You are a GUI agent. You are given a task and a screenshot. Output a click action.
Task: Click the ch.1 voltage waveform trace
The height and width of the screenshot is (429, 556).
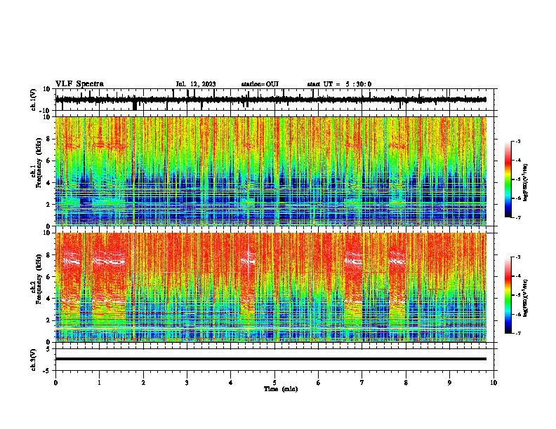click(271, 100)
